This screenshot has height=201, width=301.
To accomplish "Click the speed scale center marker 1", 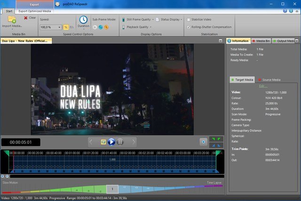I will (112, 189).
